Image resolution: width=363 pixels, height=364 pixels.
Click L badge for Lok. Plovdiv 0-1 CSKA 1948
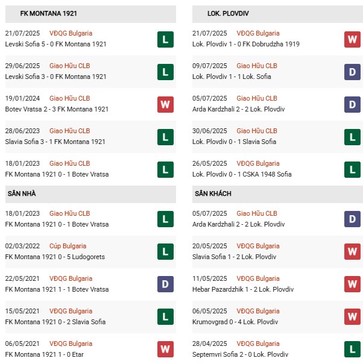(352, 170)
